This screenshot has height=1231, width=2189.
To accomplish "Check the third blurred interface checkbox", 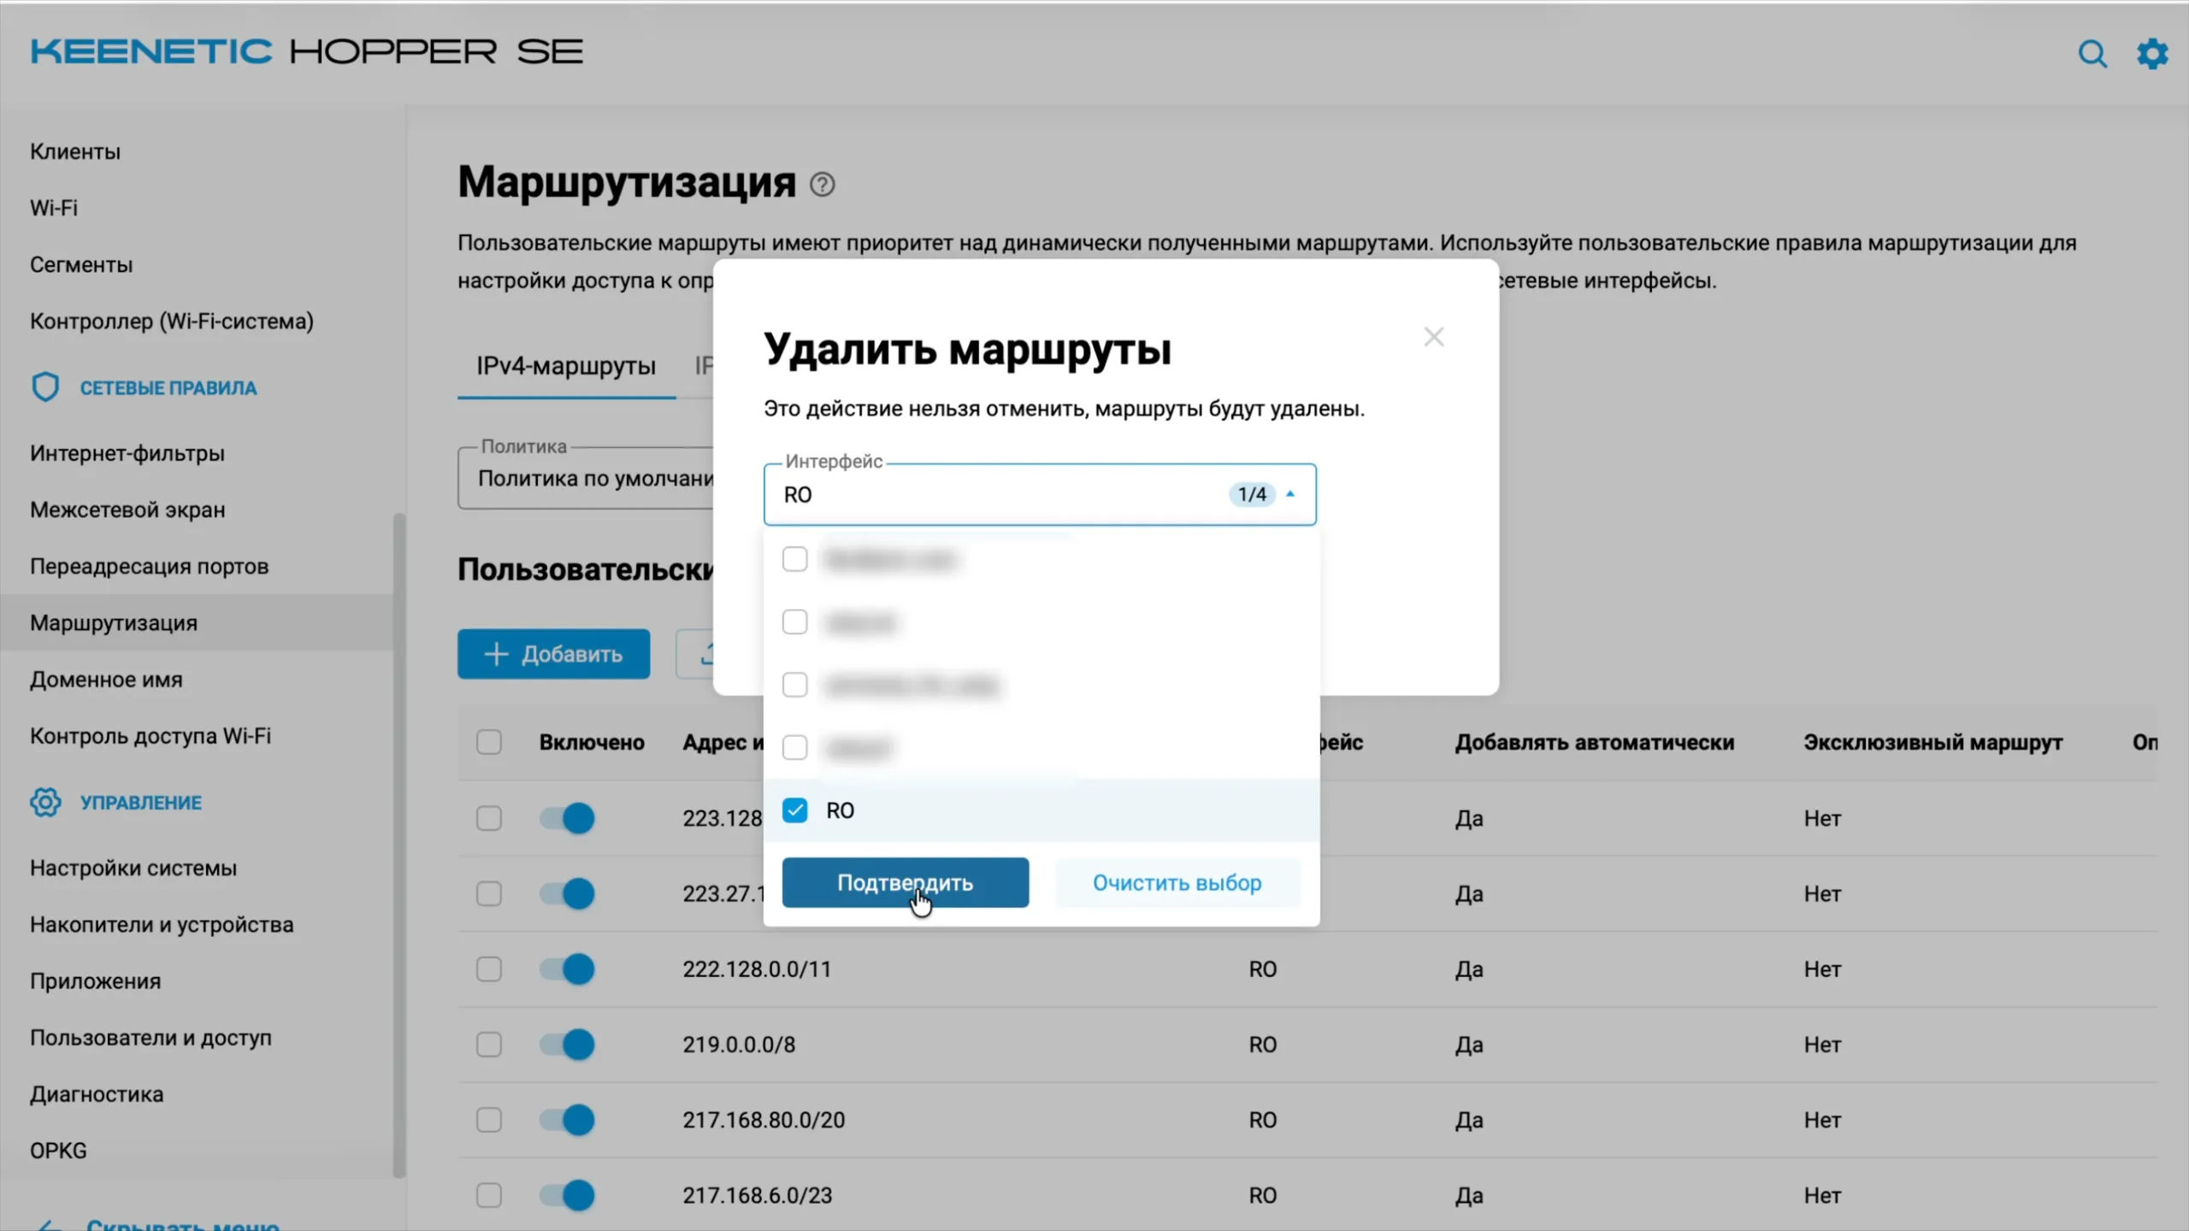I will pos(794,685).
